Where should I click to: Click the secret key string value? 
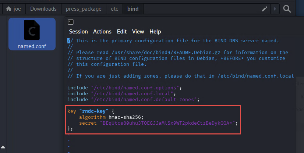pos(167,123)
